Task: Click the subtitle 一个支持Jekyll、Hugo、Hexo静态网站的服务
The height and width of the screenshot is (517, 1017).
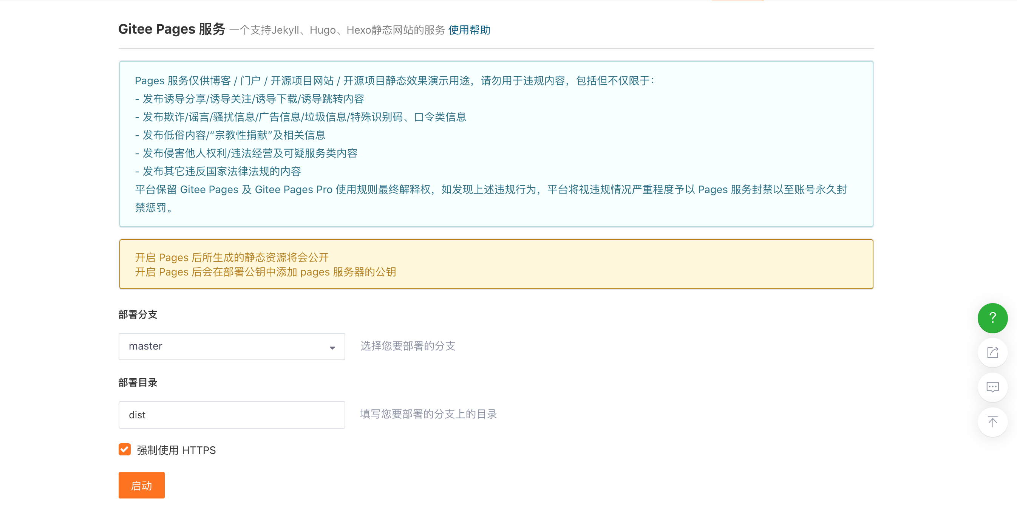Action: coord(337,30)
